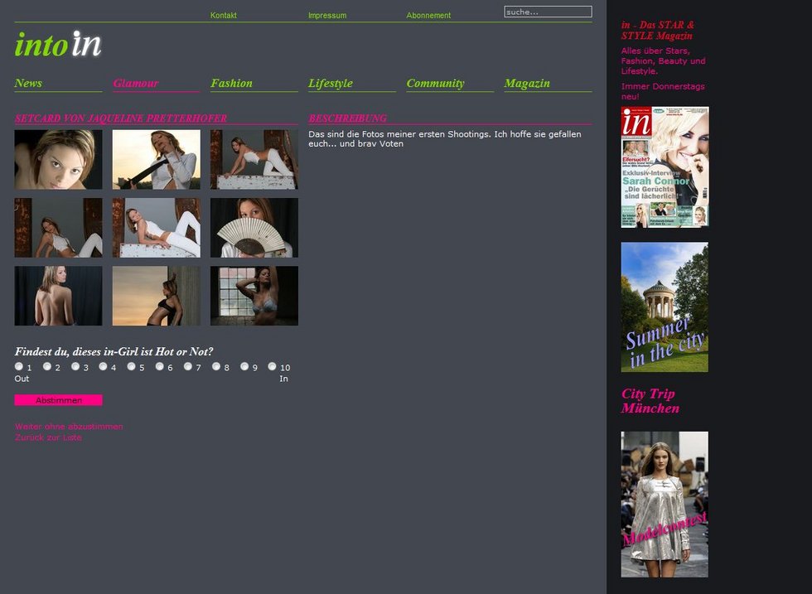The height and width of the screenshot is (594, 812).
Task: Focus the suche search field
Action: (548, 12)
